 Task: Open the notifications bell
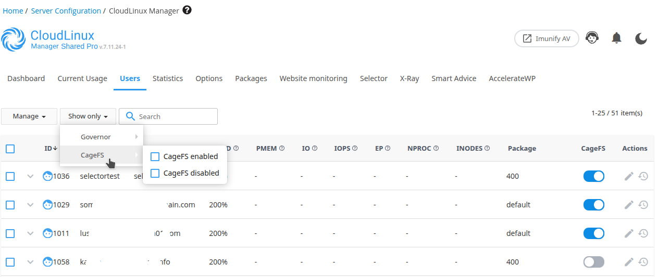pos(616,38)
